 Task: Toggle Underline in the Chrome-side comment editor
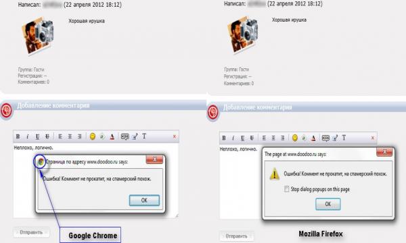[x=37, y=136]
